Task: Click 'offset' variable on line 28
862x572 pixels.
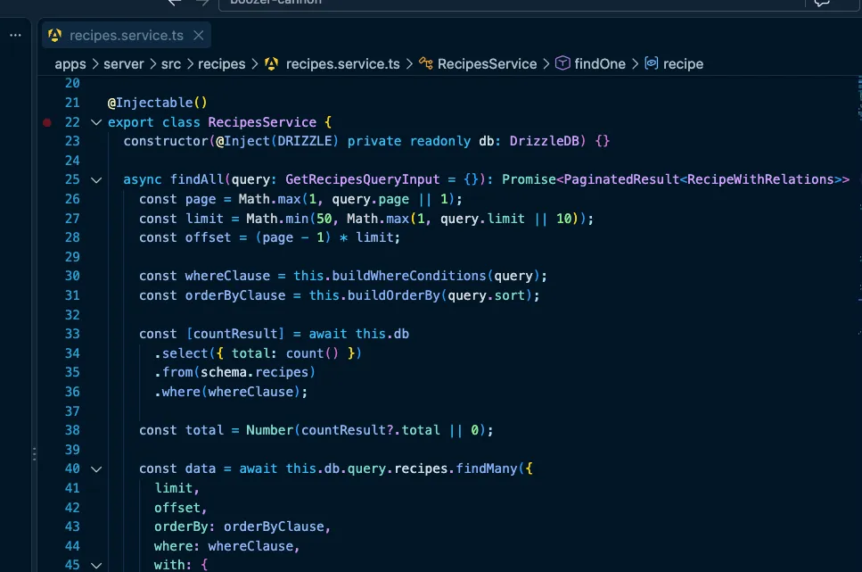Action: point(208,237)
